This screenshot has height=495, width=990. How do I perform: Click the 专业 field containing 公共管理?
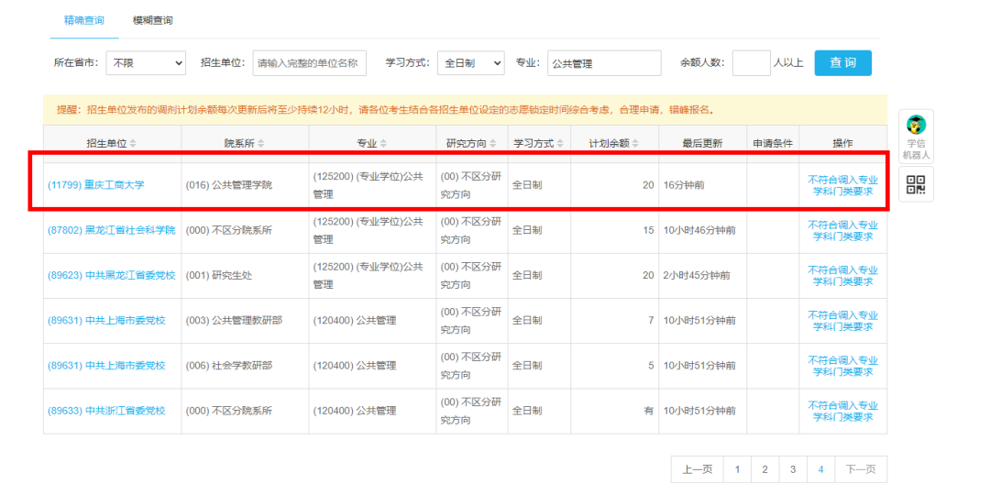click(603, 63)
